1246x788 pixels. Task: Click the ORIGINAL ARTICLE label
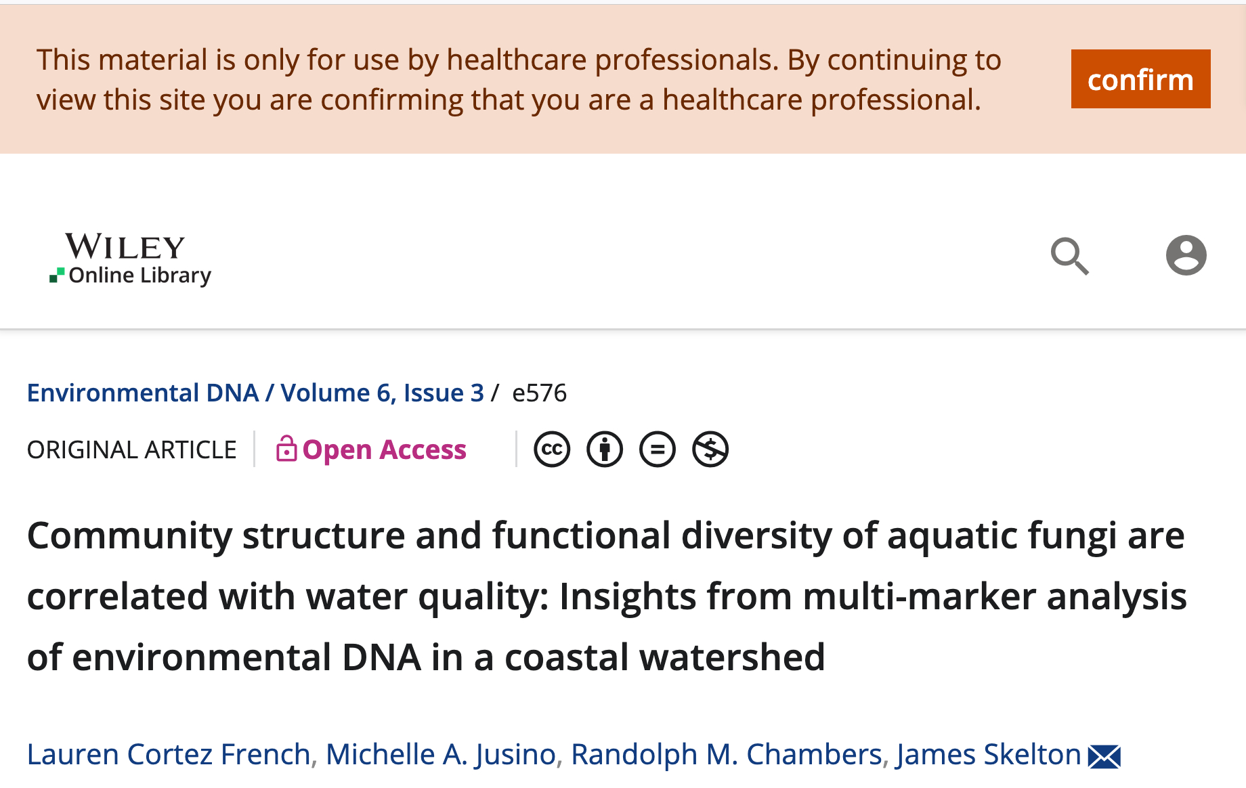tap(132, 450)
